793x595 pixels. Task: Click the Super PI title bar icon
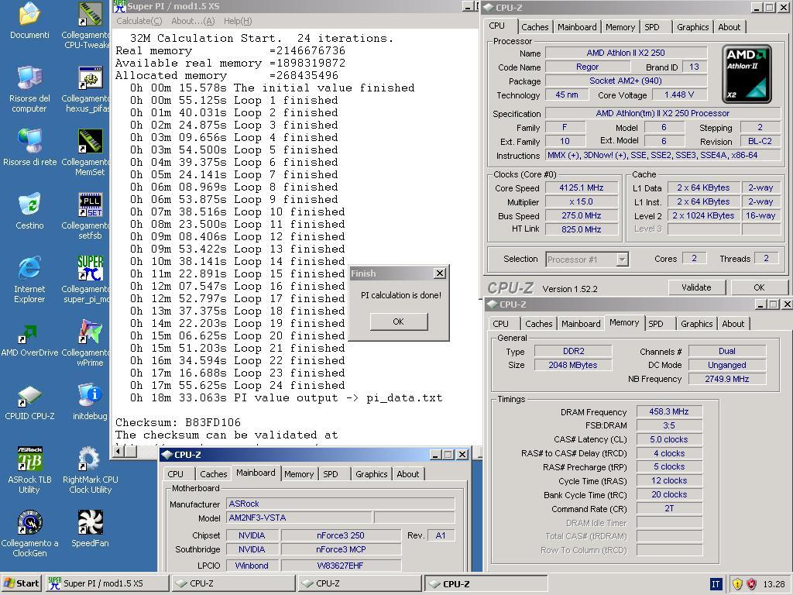tap(119, 6)
